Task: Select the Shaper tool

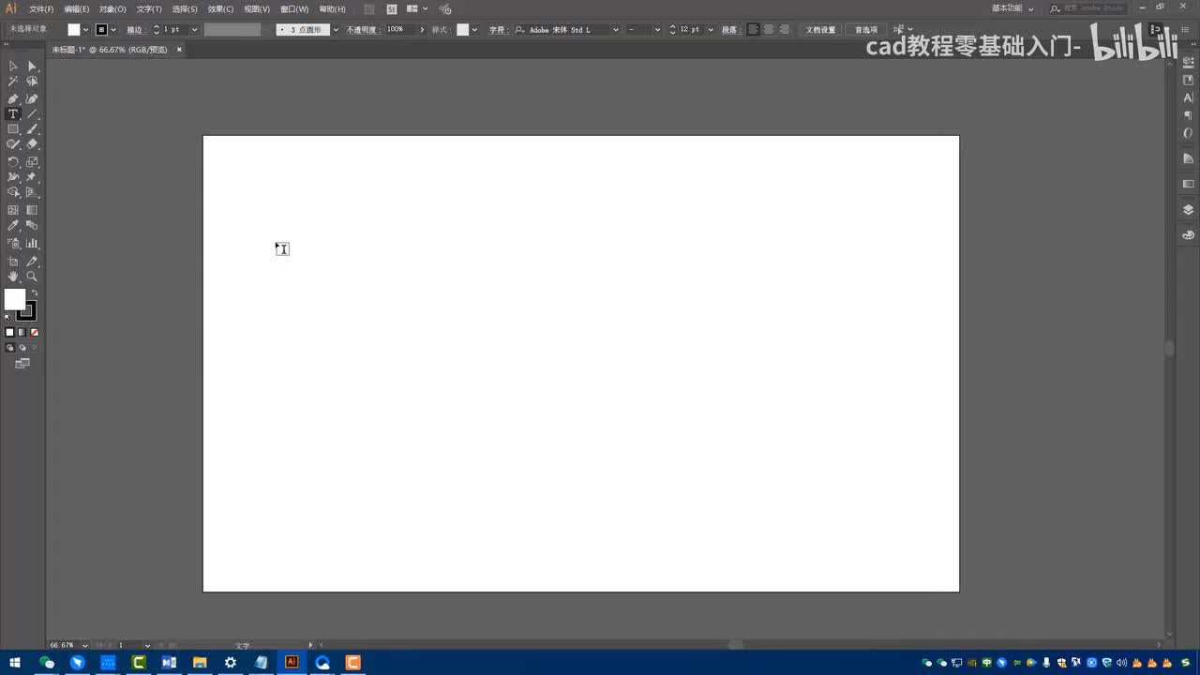Action: coord(13,144)
